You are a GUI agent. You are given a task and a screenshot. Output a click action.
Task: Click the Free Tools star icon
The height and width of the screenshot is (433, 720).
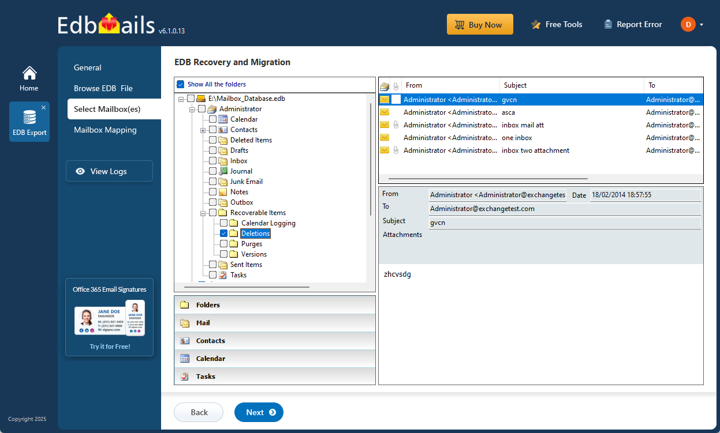536,25
